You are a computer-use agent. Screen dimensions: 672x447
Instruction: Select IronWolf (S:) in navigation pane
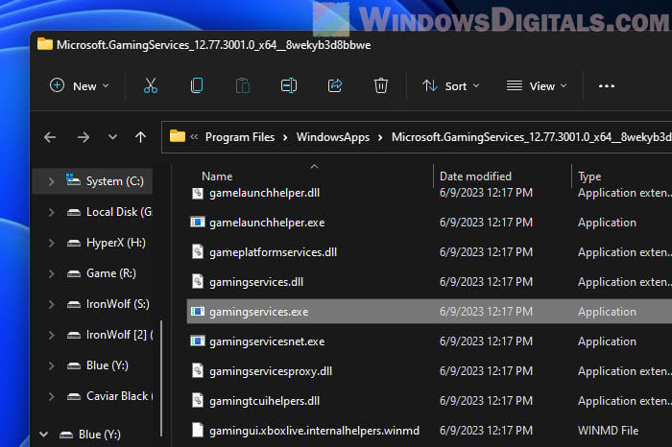[x=118, y=304]
